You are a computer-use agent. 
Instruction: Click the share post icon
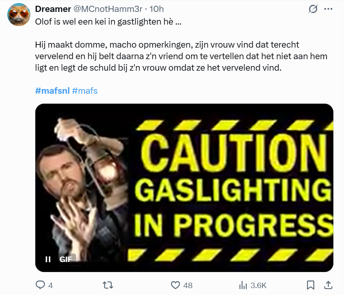[328, 285]
